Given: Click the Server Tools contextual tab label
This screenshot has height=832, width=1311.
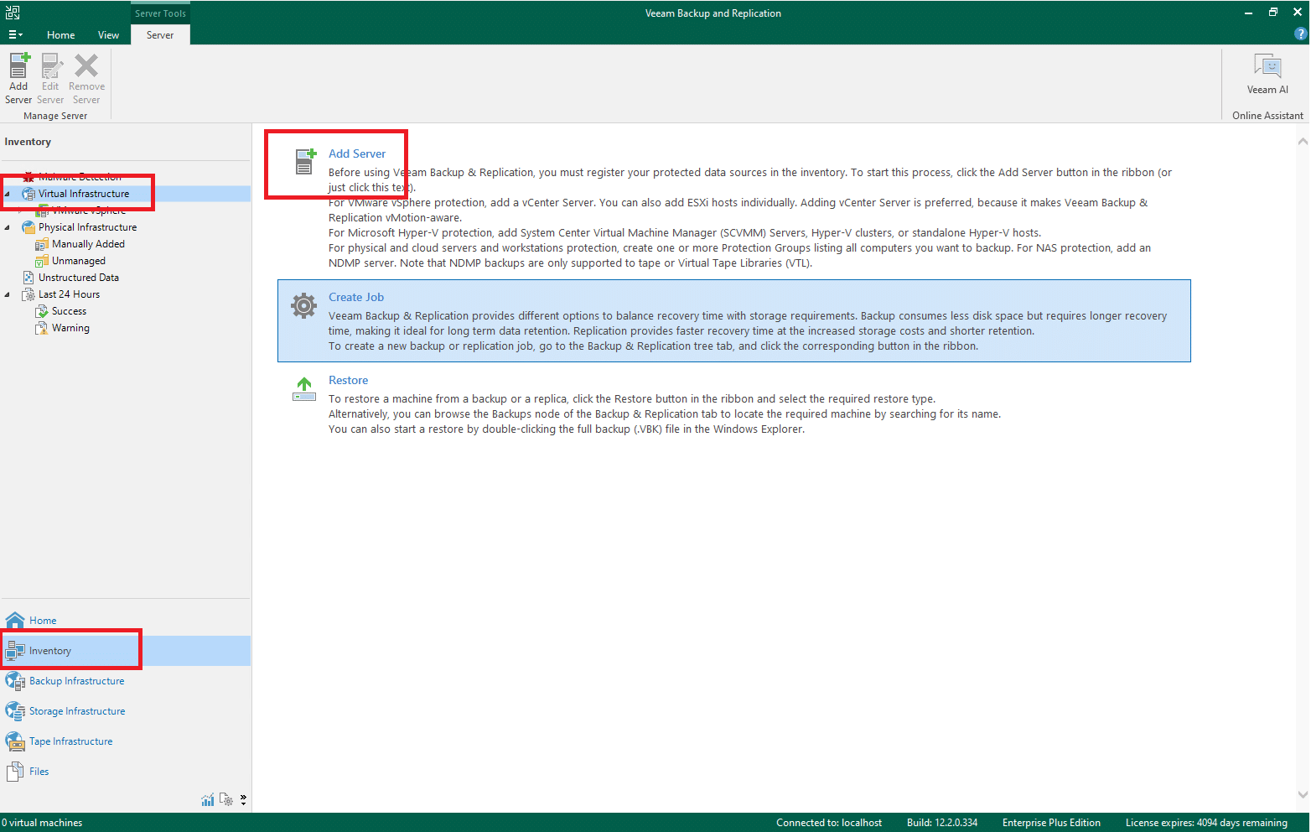Looking at the screenshot, I should coord(160,13).
